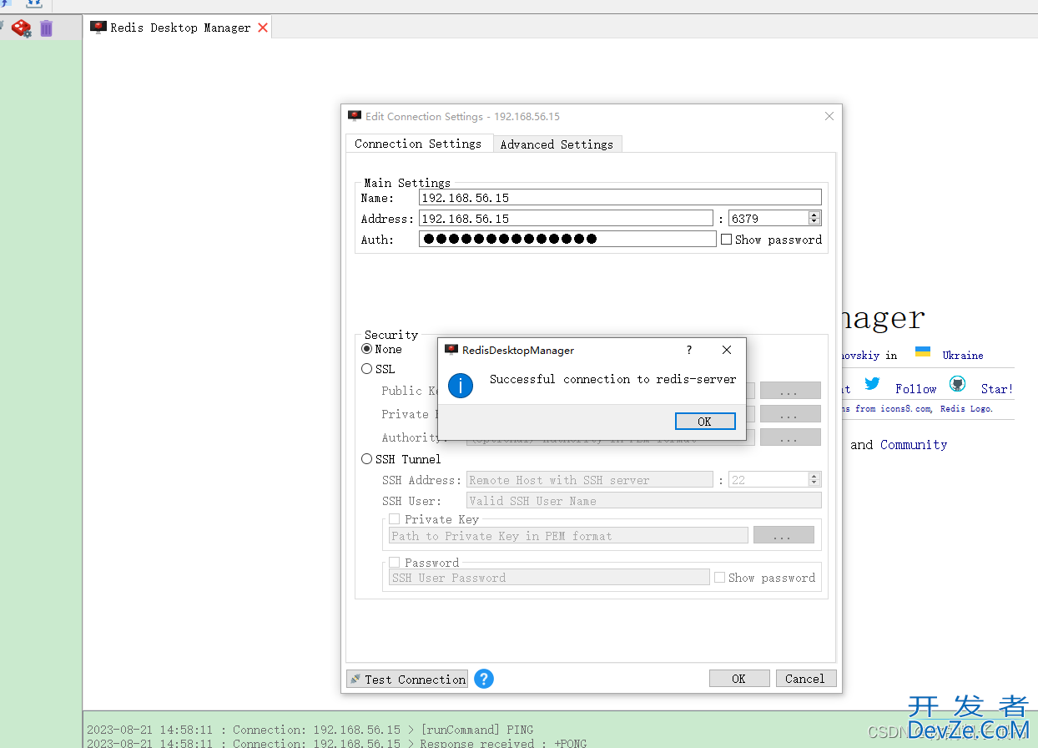Image resolution: width=1038 pixels, height=748 pixels.
Task: Close the Redis Desktop Manager tab
Action: point(263,28)
